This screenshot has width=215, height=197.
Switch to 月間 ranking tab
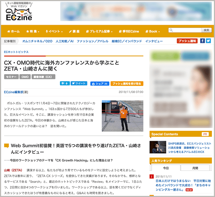point(195,168)
